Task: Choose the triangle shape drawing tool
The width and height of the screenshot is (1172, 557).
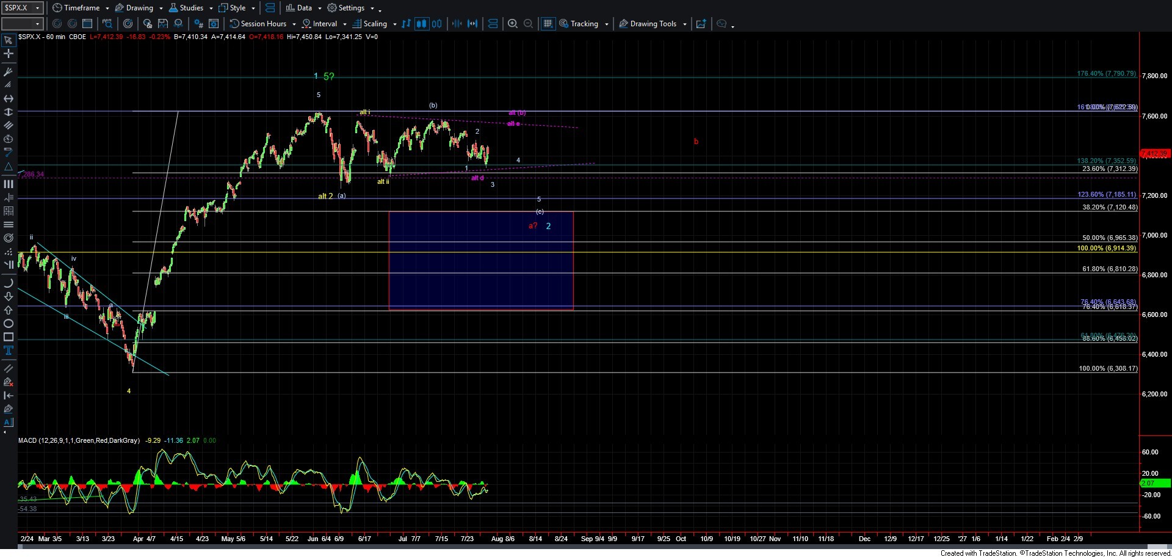Action: point(9,167)
